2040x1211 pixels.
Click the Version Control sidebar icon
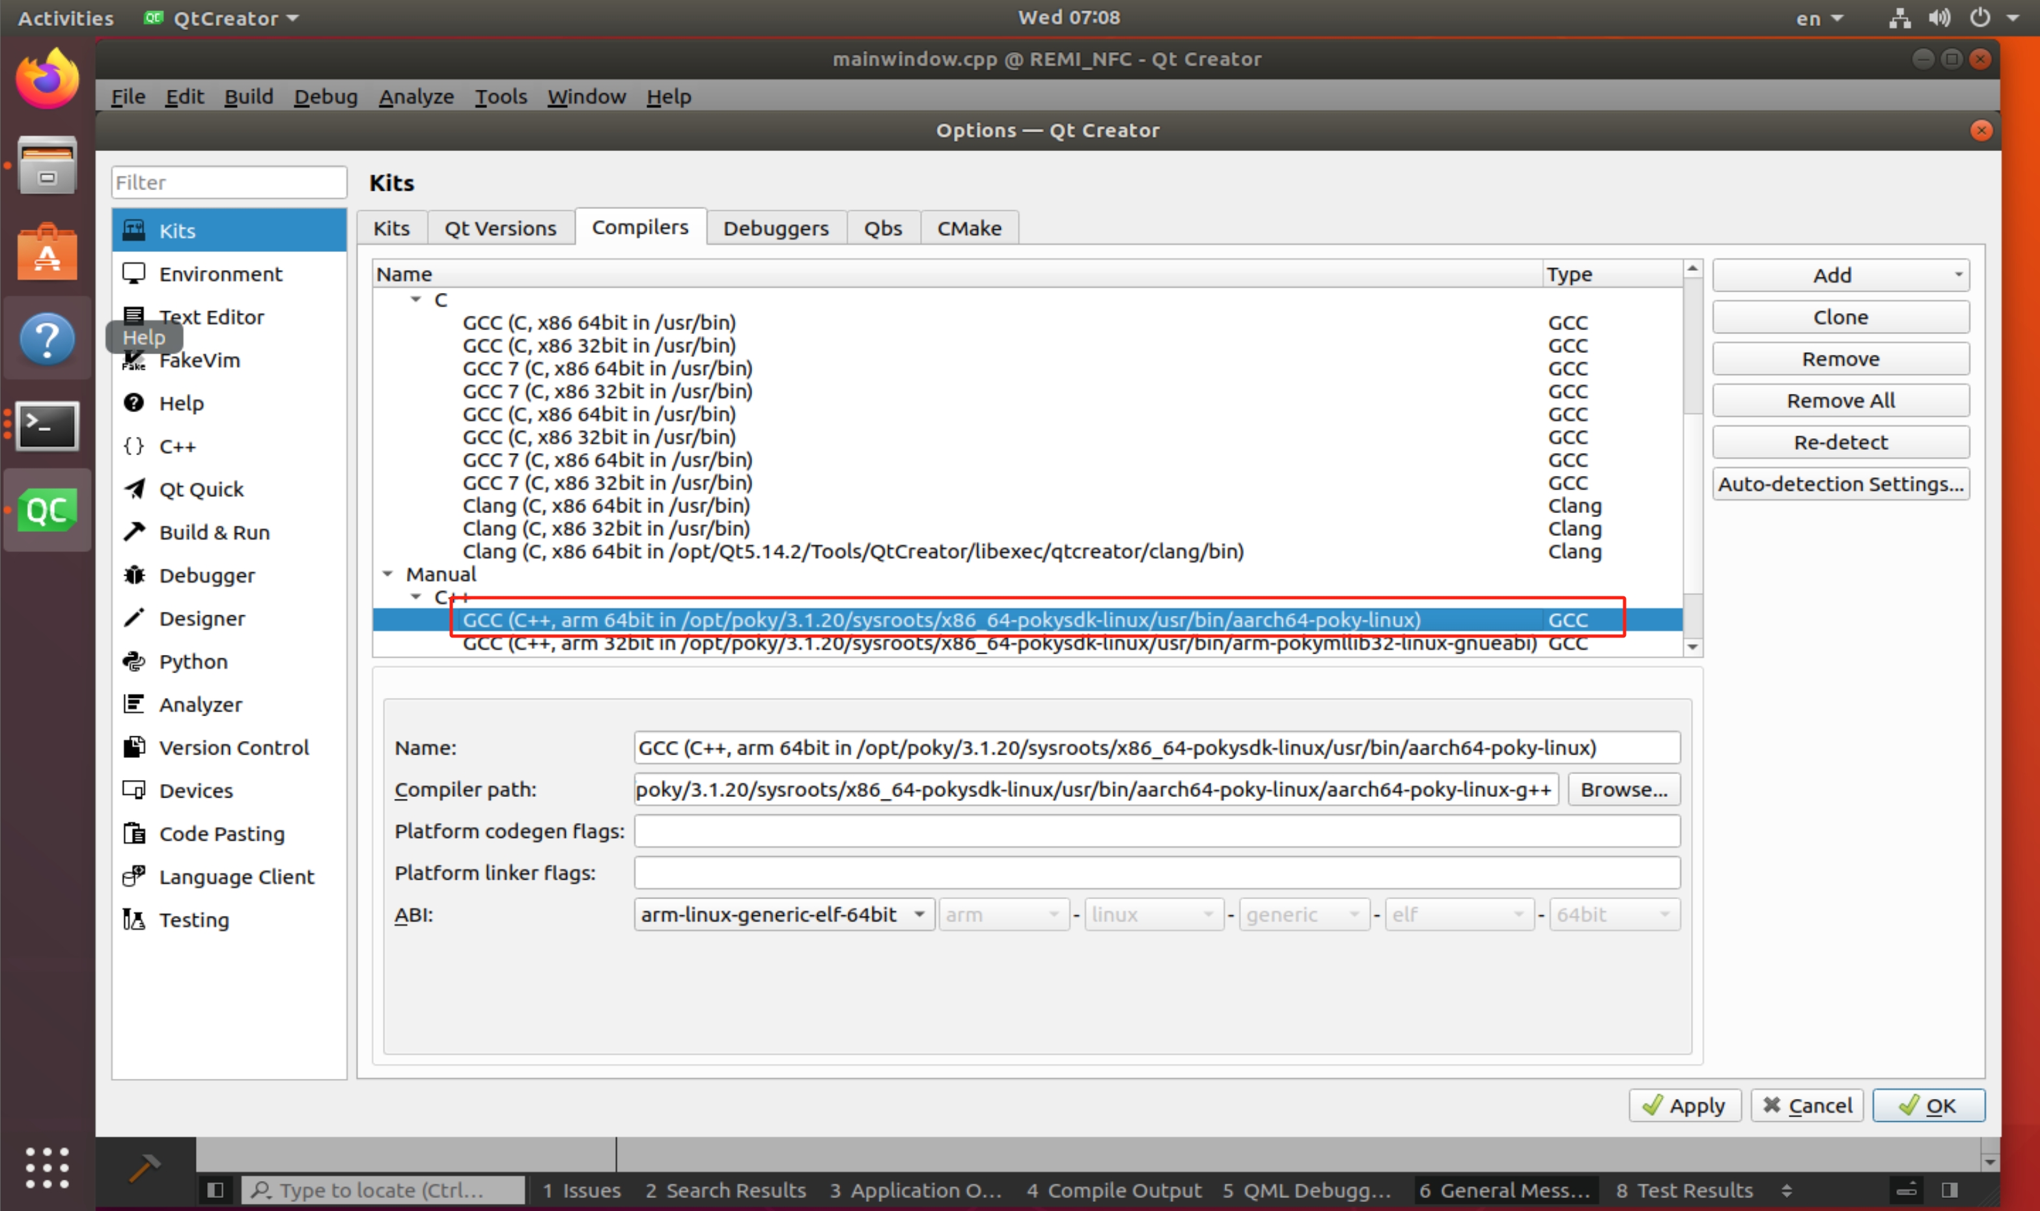(x=135, y=745)
